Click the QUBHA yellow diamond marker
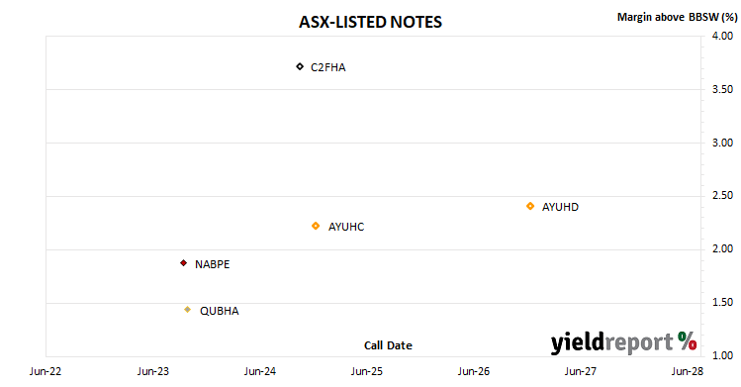The image size is (741, 387). [x=188, y=310]
